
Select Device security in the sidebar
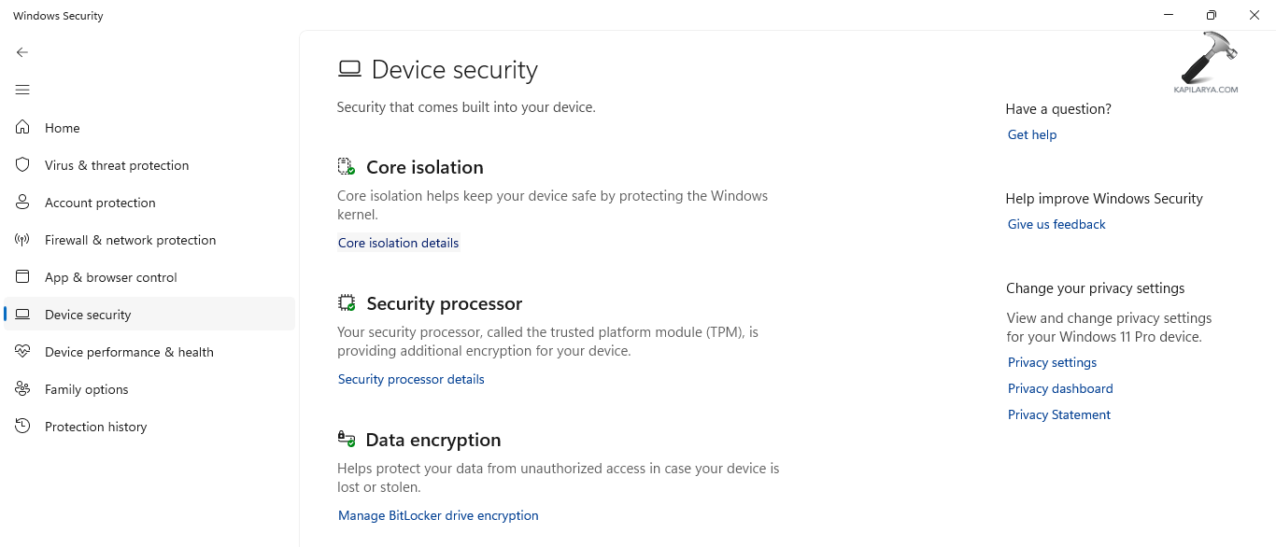pos(88,315)
